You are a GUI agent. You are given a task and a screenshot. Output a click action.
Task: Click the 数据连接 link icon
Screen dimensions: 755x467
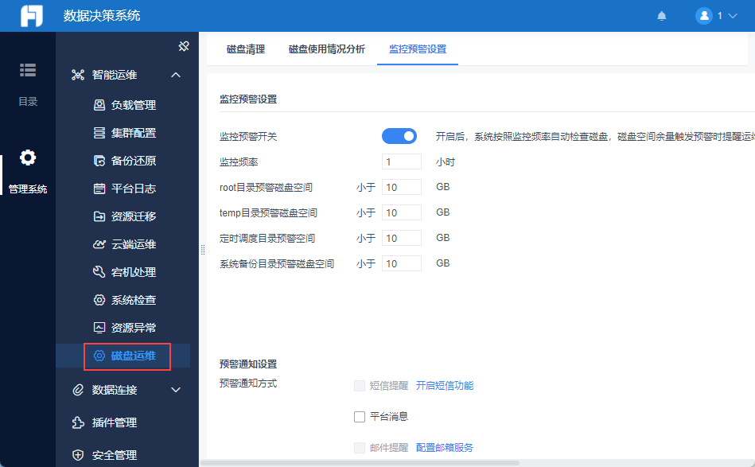tap(77, 390)
